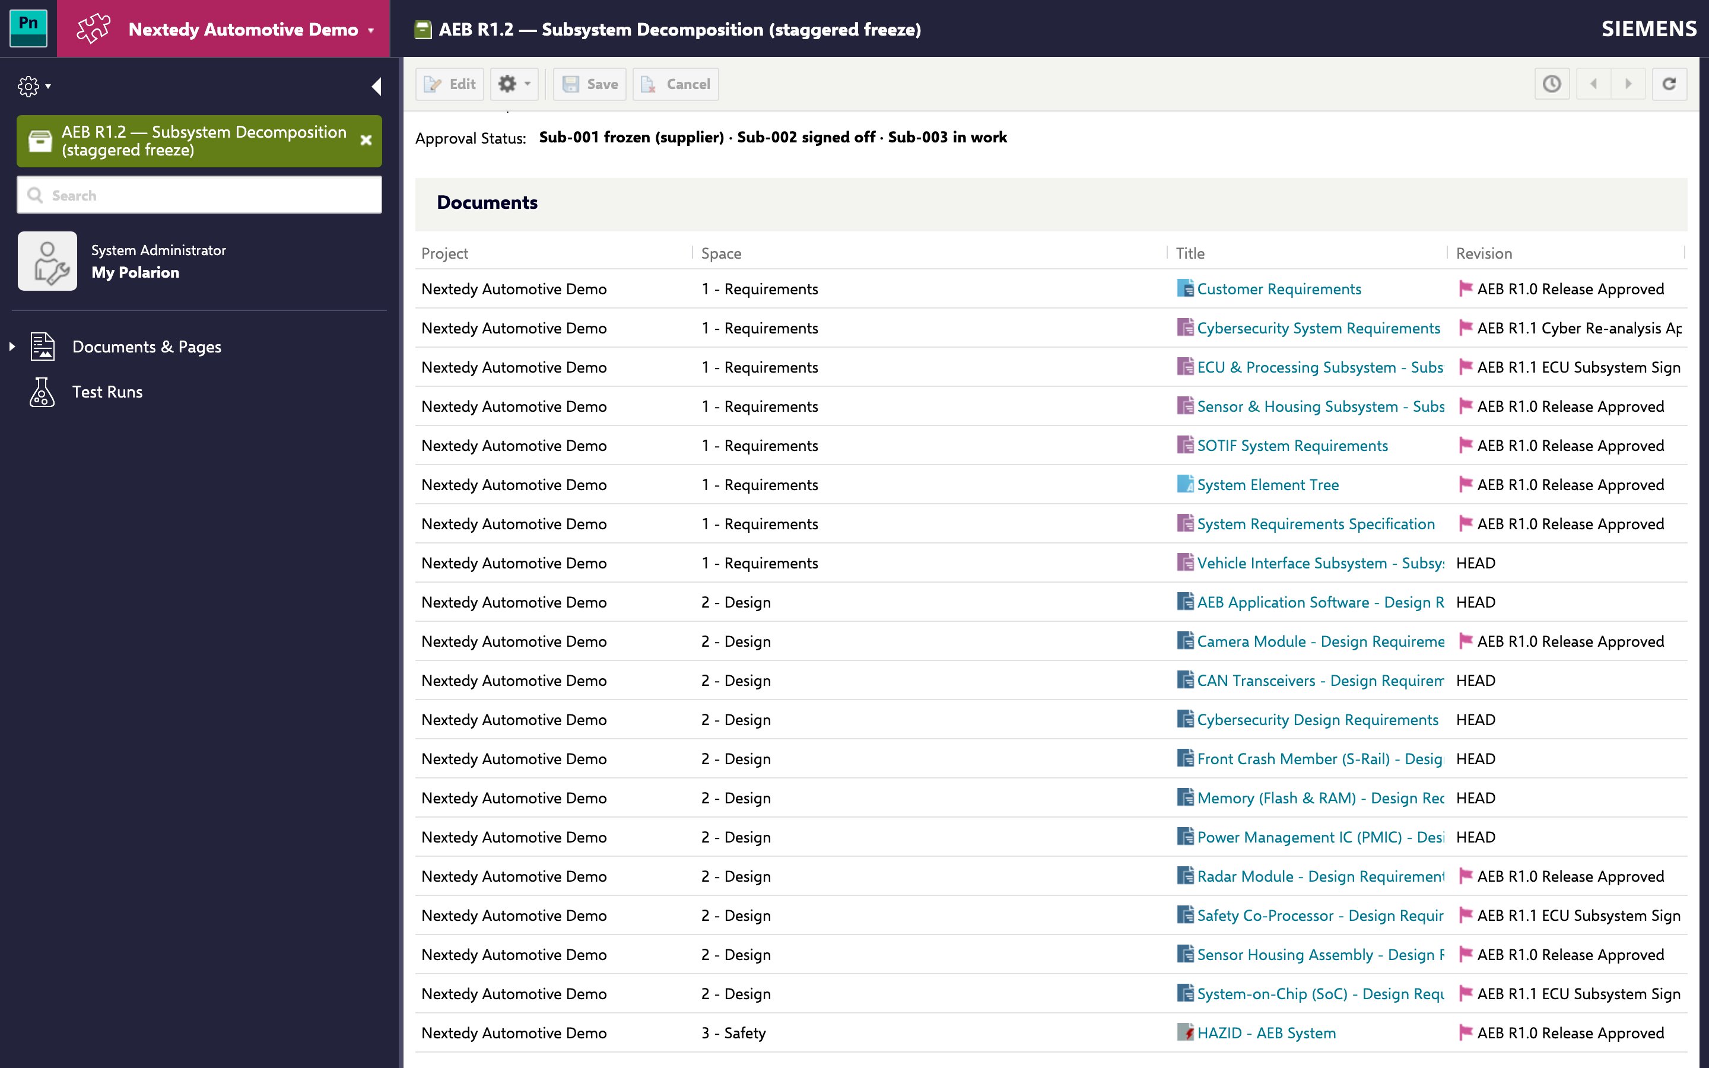The image size is (1709, 1068).
Task: Open Test Runs topic
Action: 107,392
